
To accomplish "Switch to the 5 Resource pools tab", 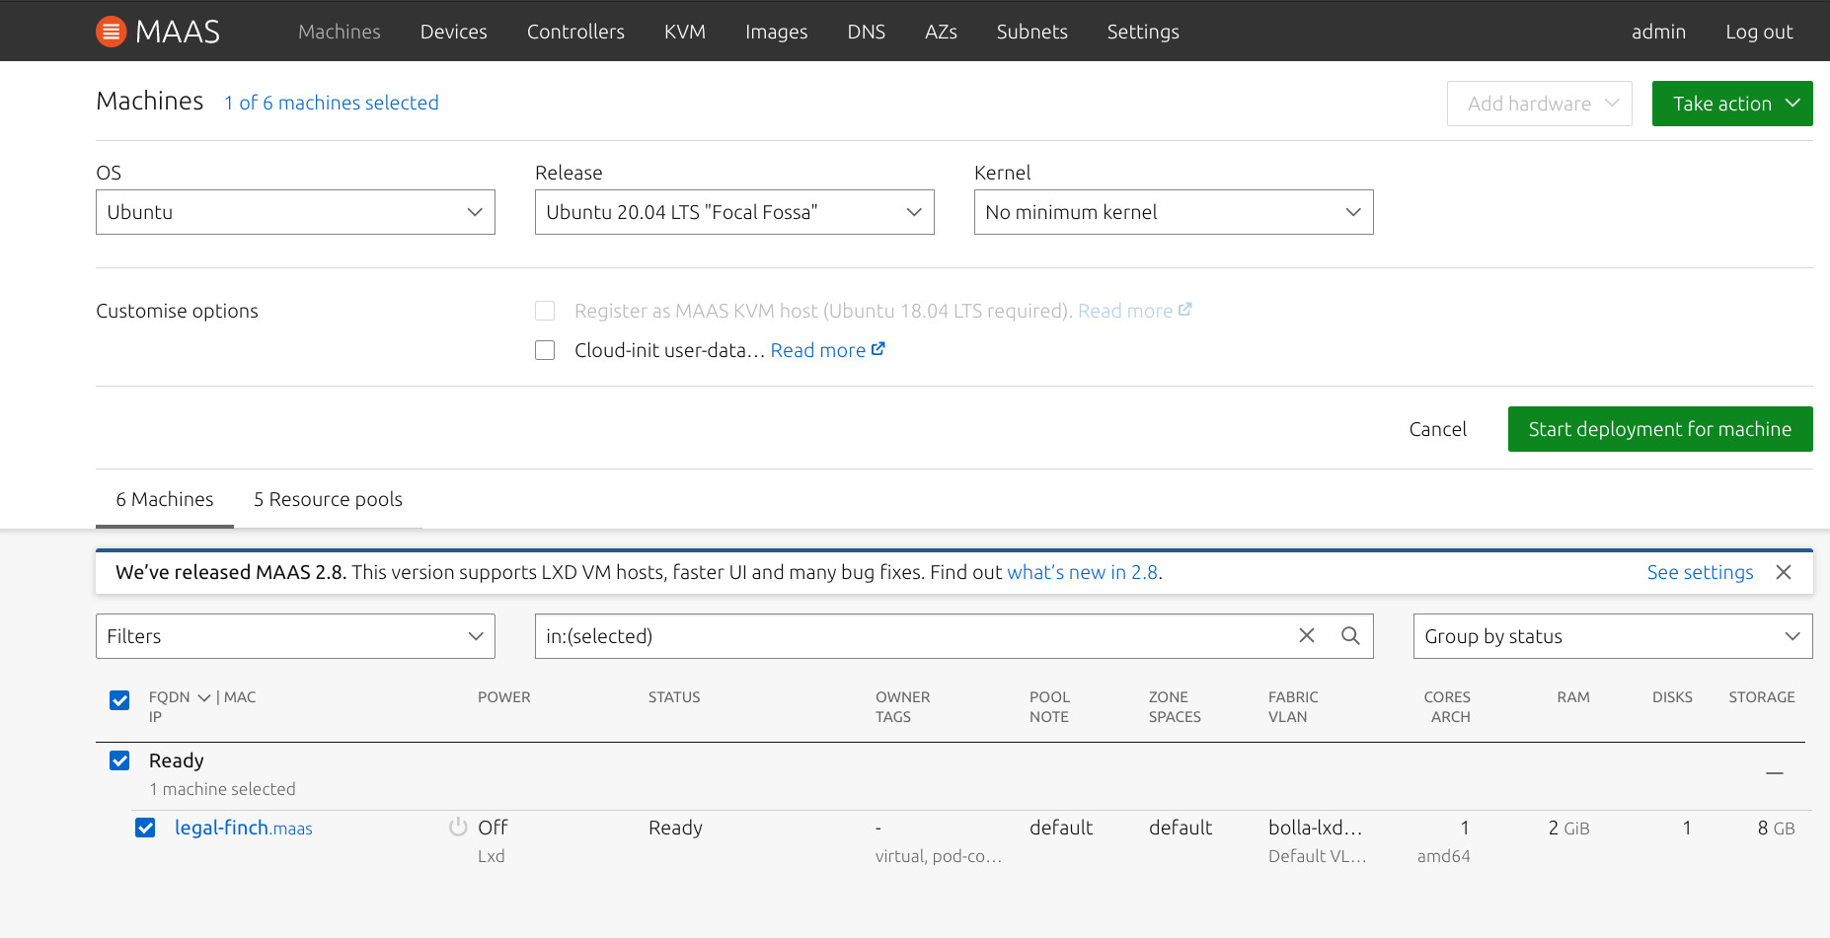I will 328,499.
